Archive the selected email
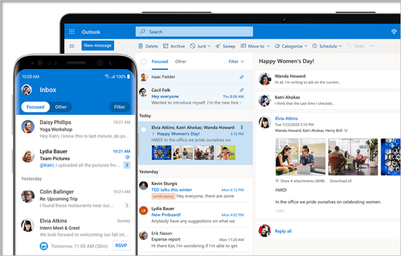 click(174, 46)
